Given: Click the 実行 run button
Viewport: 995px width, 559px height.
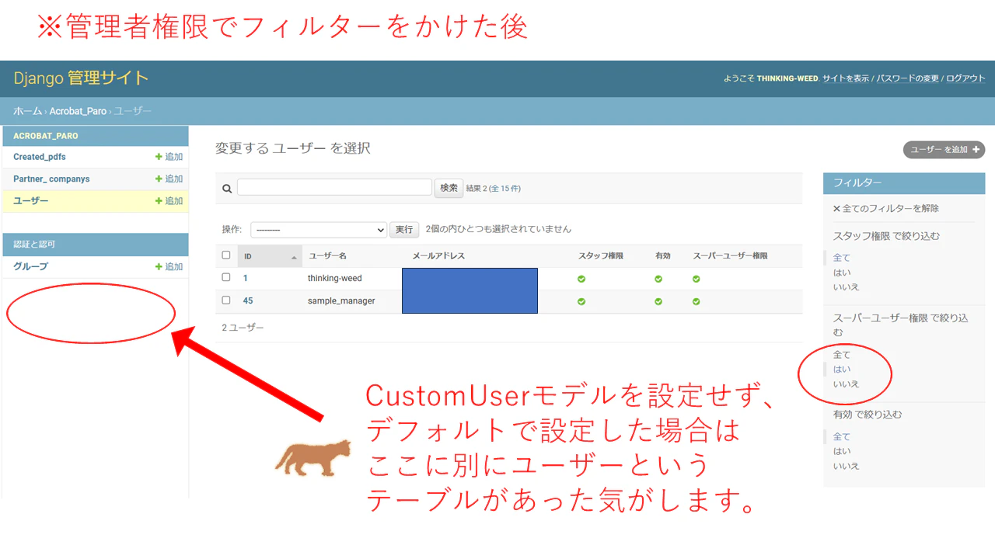Looking at the screenshot, I should coord(404,230).
